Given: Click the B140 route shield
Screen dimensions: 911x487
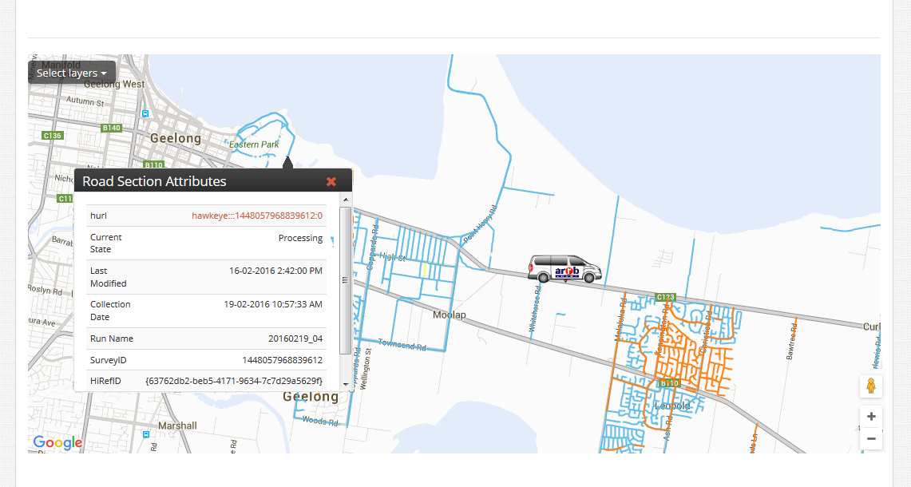Looking at the screenshot, I should tap(112, 128).
